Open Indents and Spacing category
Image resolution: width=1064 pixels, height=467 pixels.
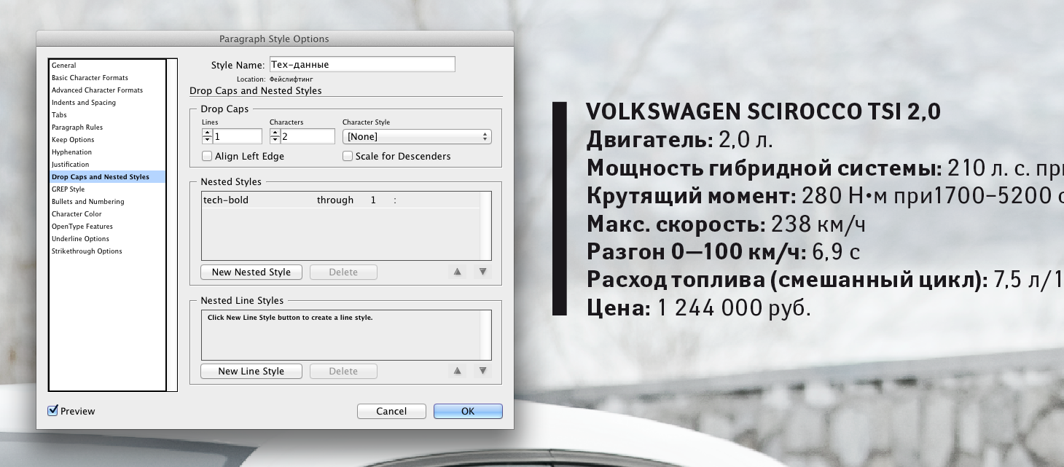point(107,103)
